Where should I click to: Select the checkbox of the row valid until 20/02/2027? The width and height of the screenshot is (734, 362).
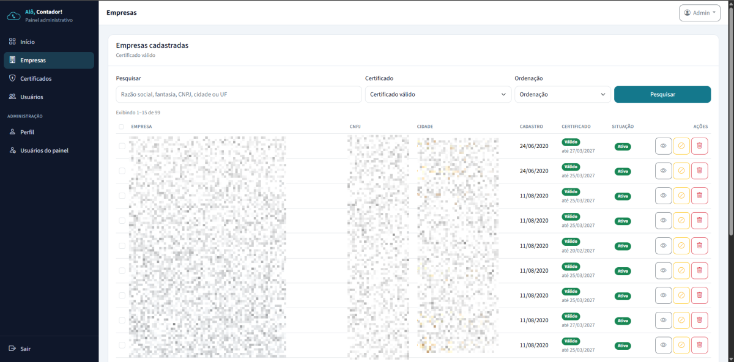[122, 245]
